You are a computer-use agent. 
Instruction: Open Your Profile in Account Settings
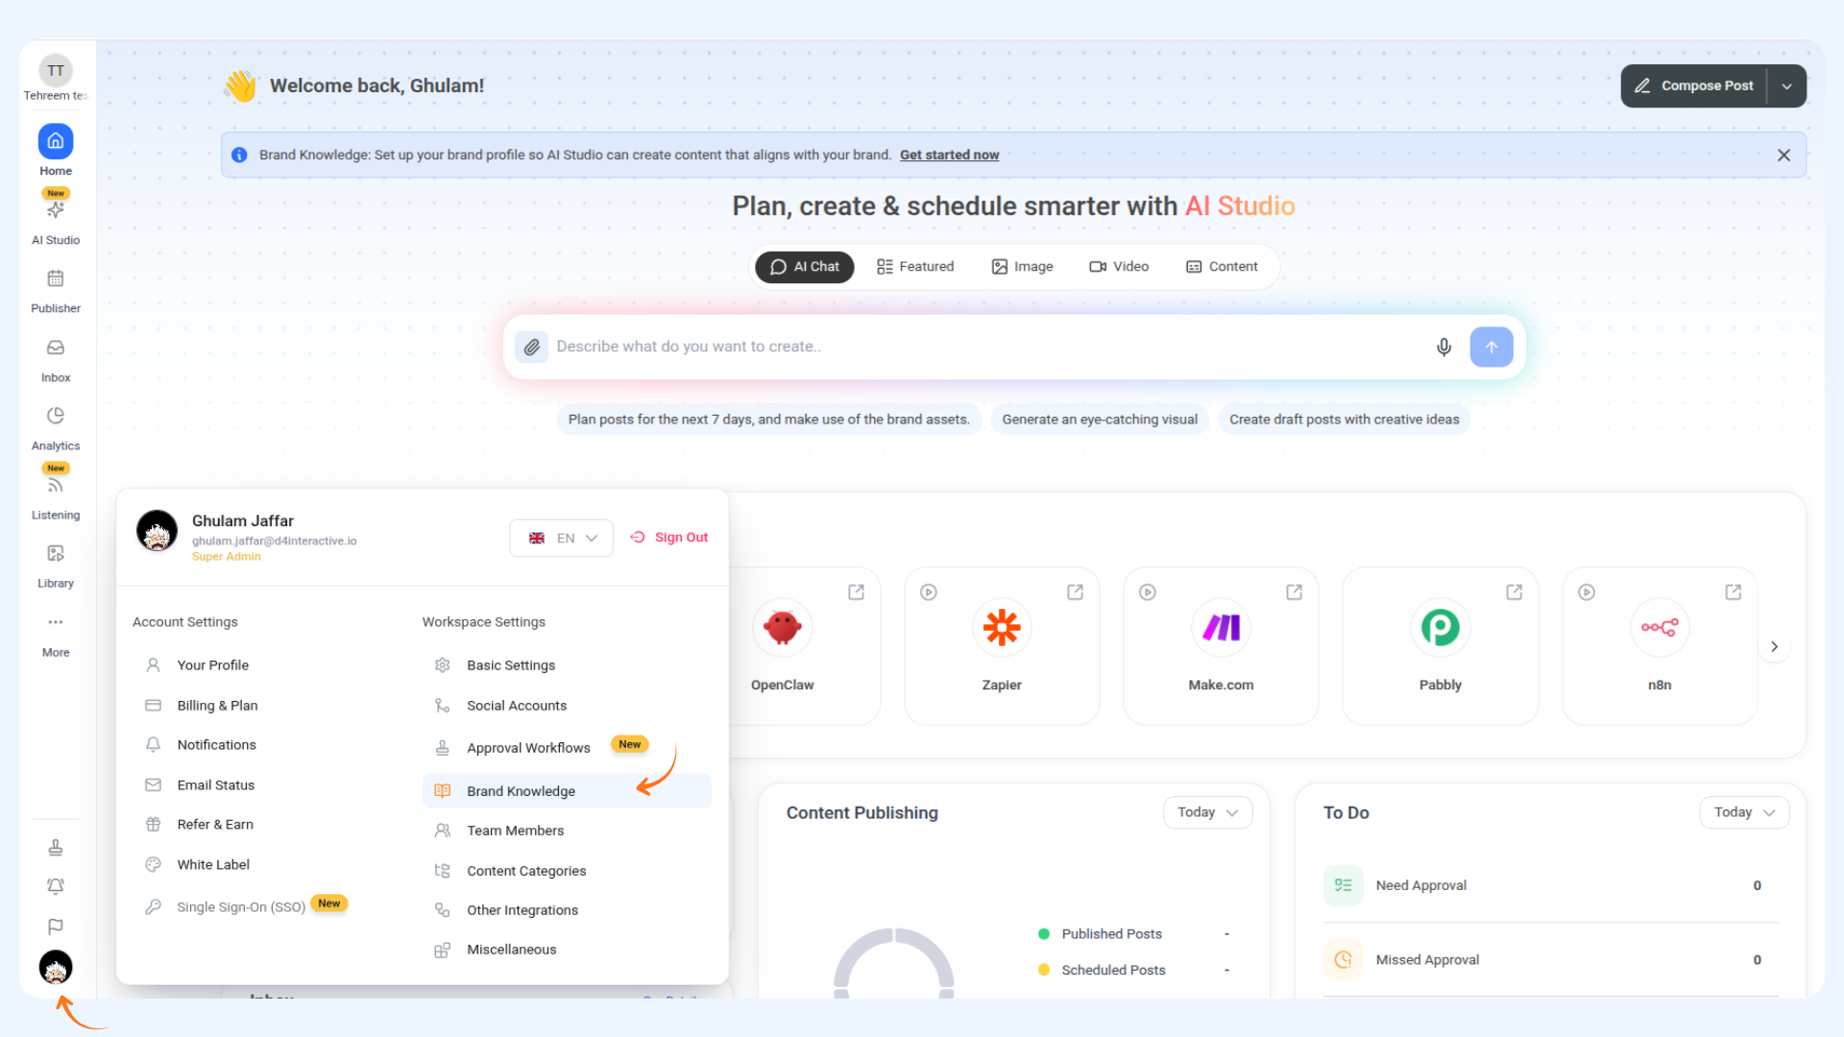197,665
